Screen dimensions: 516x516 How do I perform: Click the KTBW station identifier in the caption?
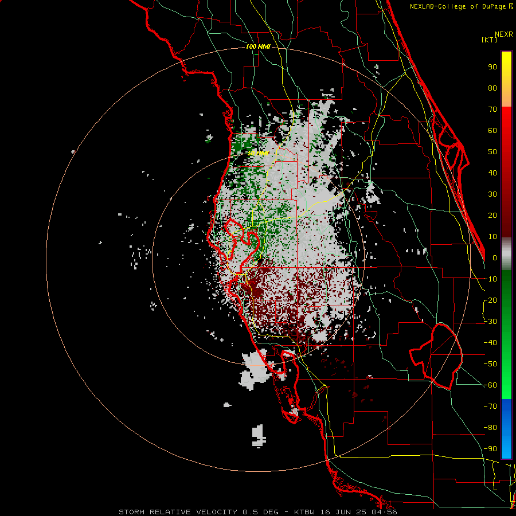point(306,512)
